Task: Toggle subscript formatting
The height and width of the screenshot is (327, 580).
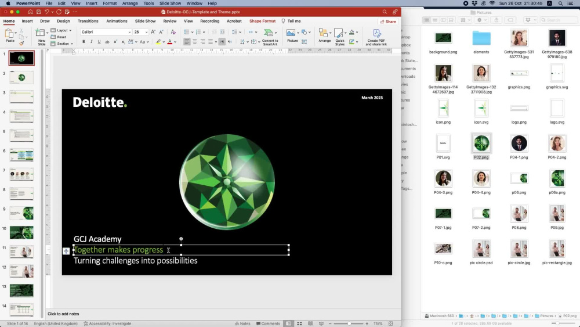Action: [123, 42]
